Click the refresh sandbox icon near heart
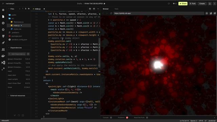The height and width of the screenshot is (122, 217). click(x=169, y=4)
